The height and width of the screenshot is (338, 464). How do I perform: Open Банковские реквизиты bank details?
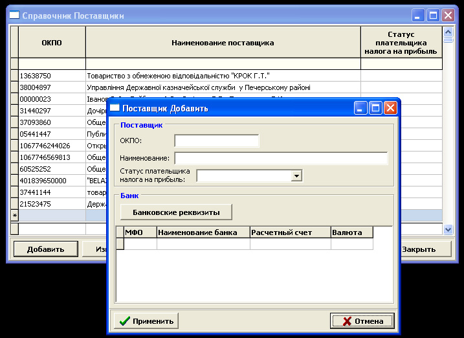pos(176,212)
